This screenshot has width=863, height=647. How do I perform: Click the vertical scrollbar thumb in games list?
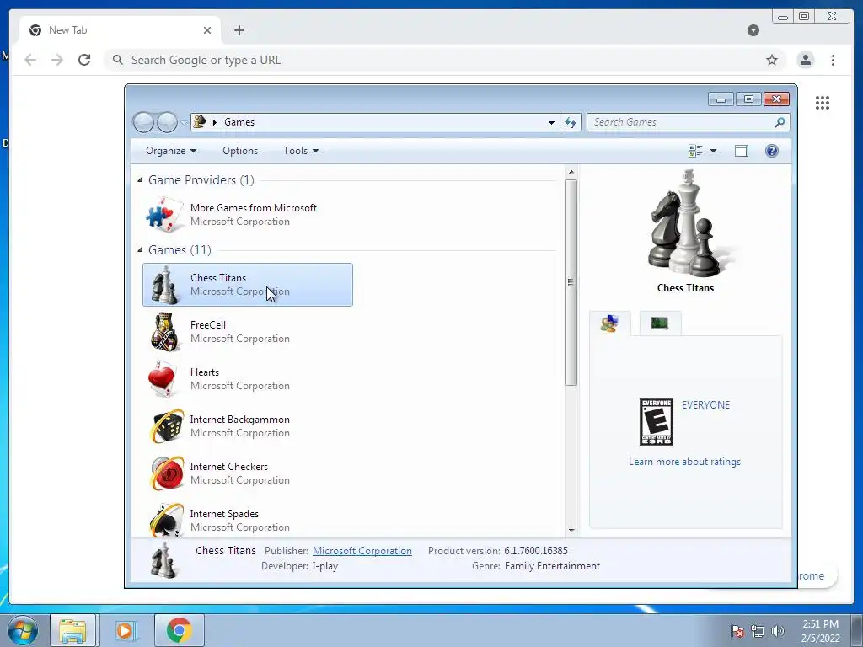click(571, 282)
